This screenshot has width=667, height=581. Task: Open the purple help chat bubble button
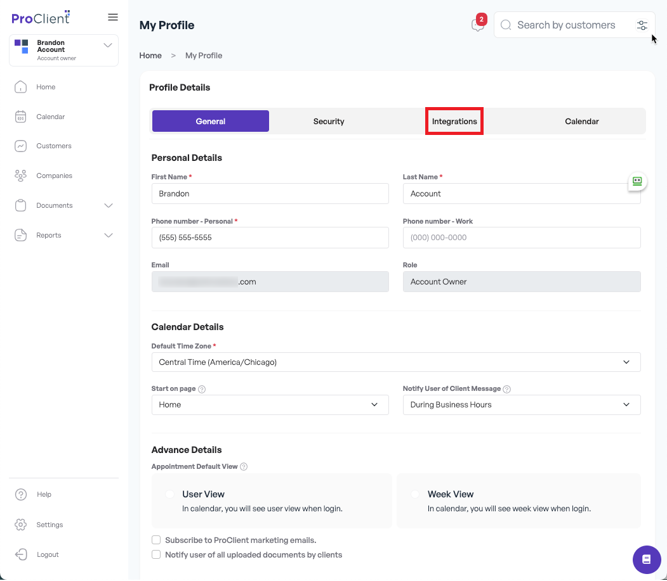coord(646,559)
